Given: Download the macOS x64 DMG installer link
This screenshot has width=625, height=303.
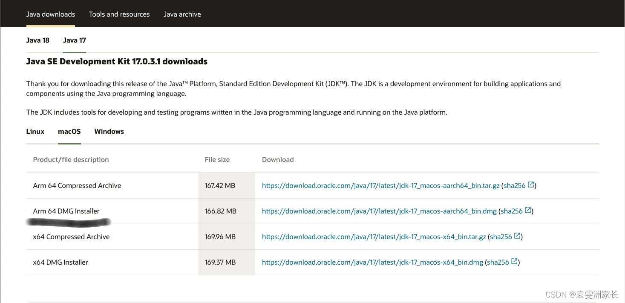Looking at the screenshot, I should click(x=372, y=262).
